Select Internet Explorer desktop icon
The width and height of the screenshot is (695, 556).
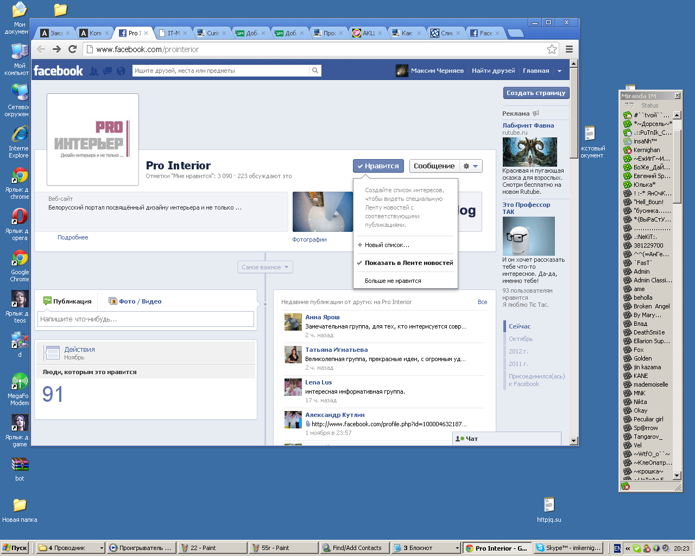click(x=19, y=142)
